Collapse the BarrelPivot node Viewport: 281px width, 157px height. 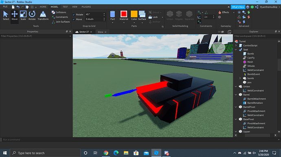pos(236,107)
